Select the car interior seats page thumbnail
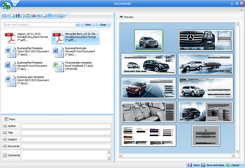The image size is (245, 168). click(x=149, y=111)
